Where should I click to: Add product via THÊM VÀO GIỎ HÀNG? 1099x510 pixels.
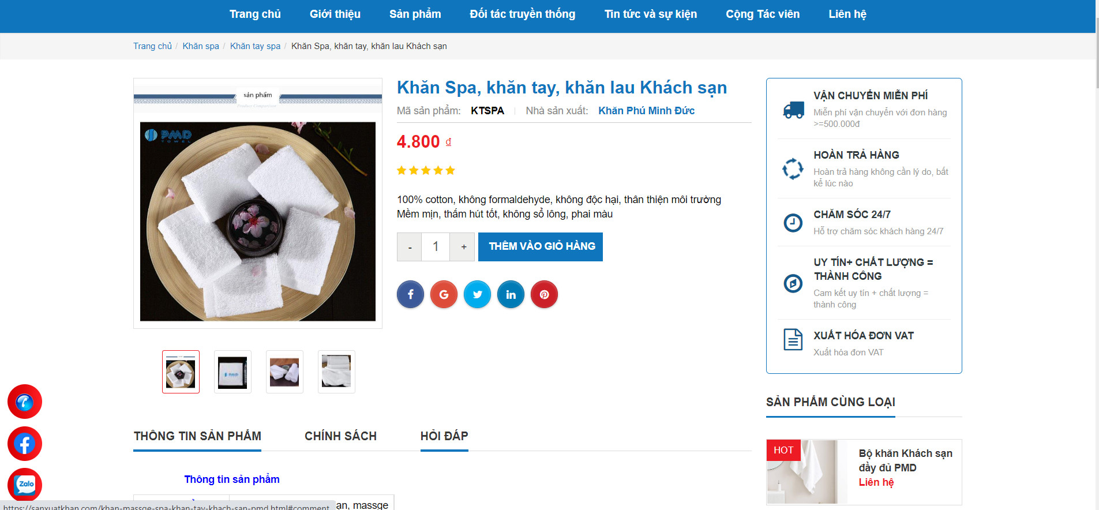coord(541,247)
